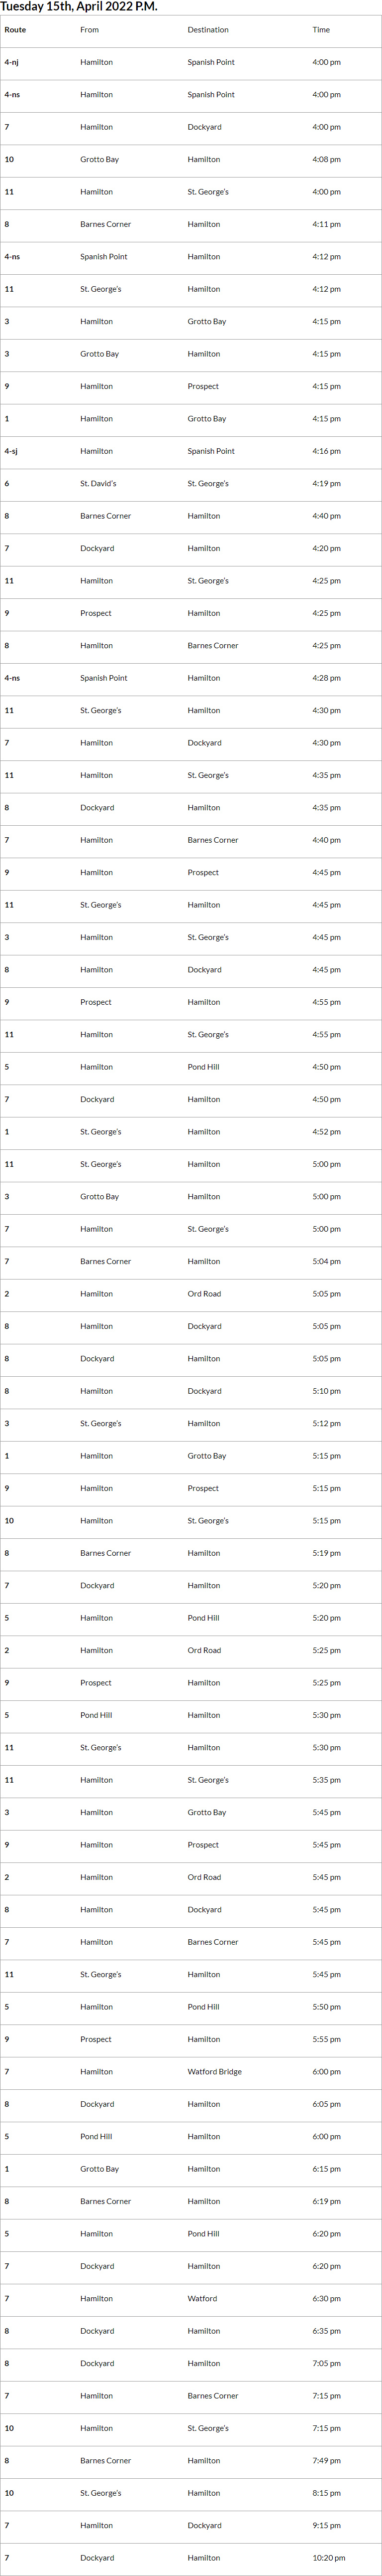Select the 9:15 pm time cell
382x2576 pixels.
tap(326, 2525)
